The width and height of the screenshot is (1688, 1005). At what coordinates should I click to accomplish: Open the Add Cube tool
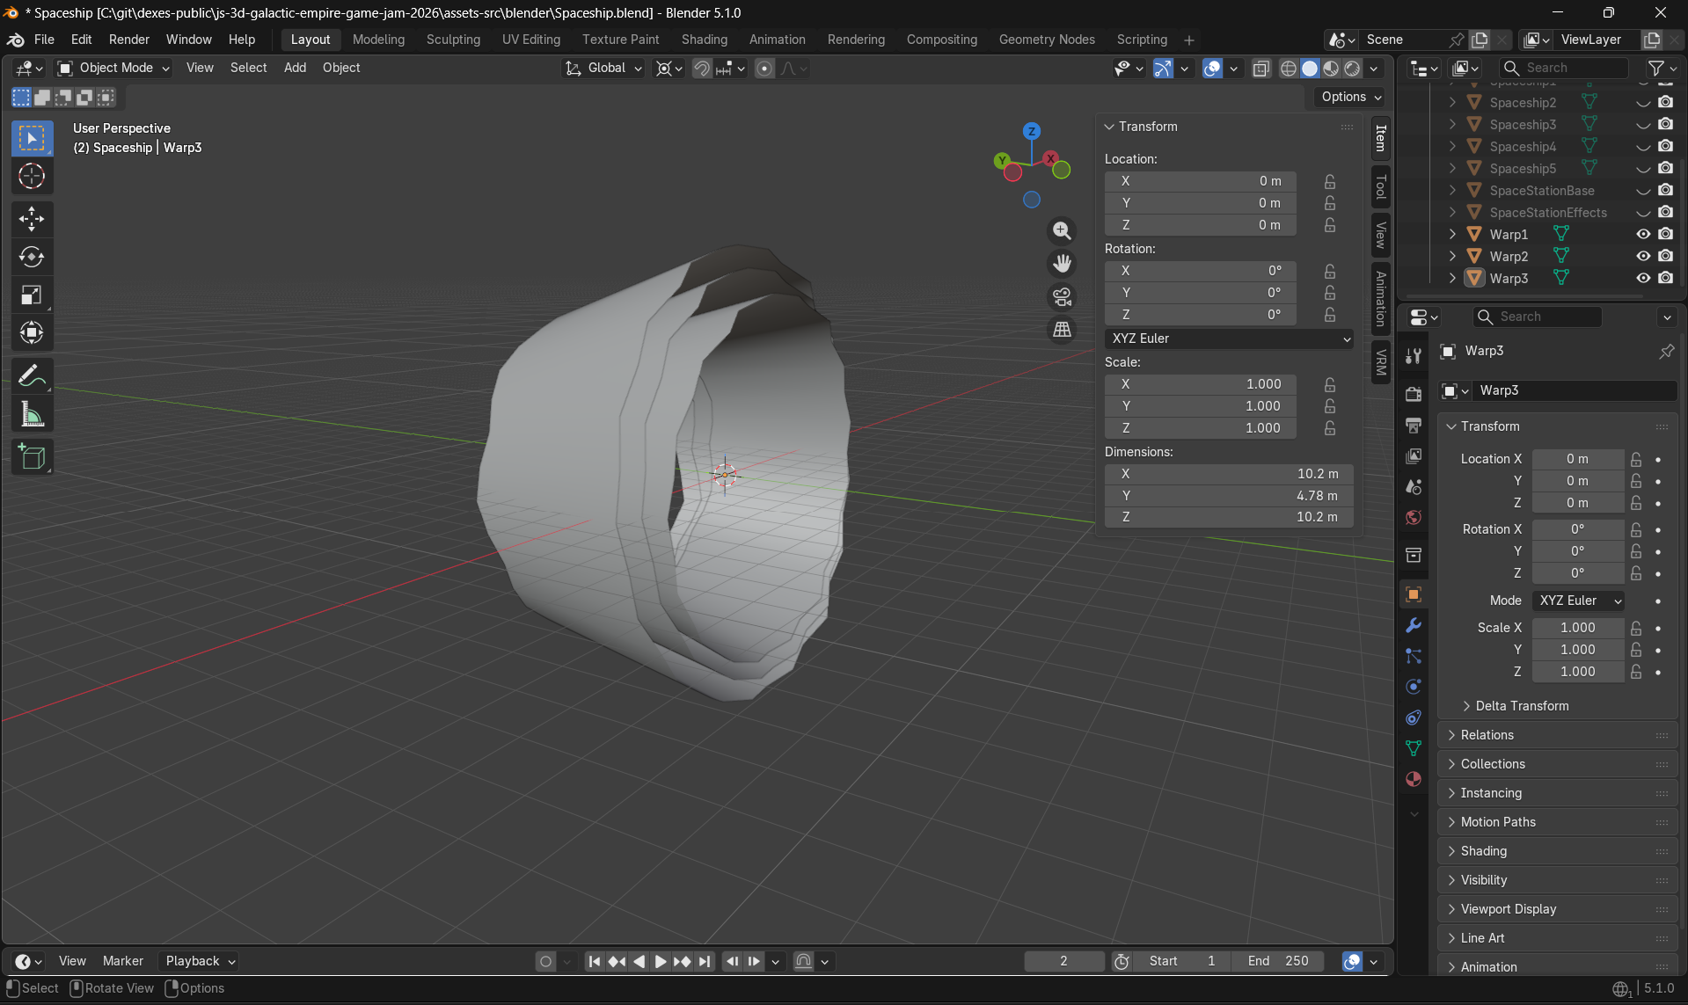32,456
